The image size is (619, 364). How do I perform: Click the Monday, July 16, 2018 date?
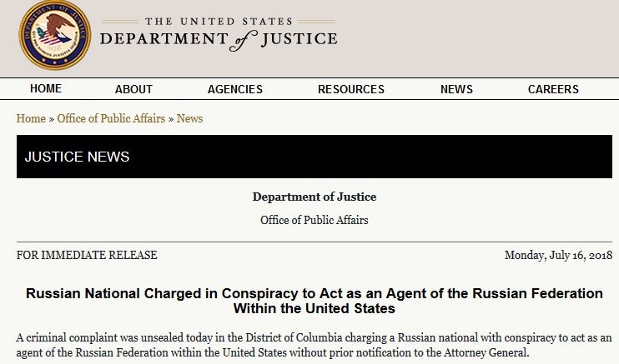pos(558,255)
